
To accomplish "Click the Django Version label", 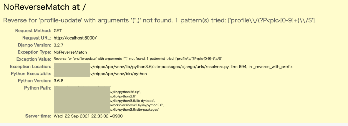I will (34, 45).
